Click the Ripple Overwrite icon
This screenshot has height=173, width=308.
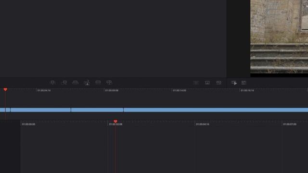75,83
